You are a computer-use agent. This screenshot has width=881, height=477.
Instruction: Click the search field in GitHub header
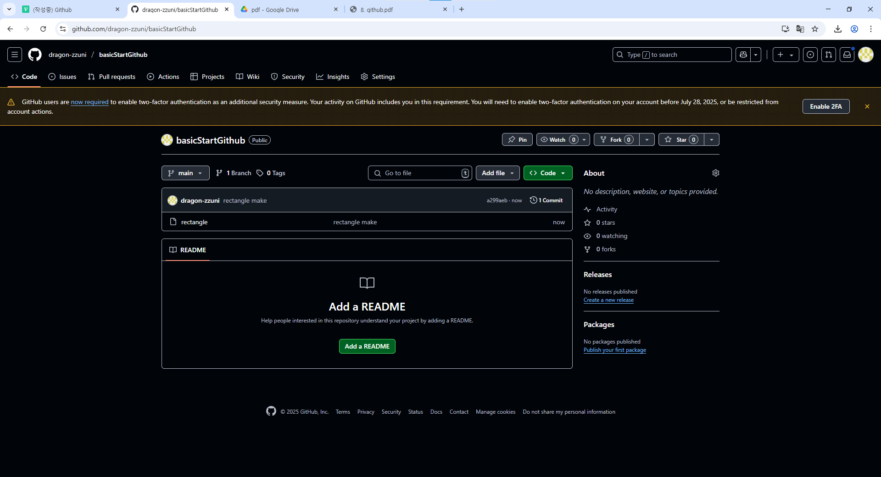(x=672, y=55)
